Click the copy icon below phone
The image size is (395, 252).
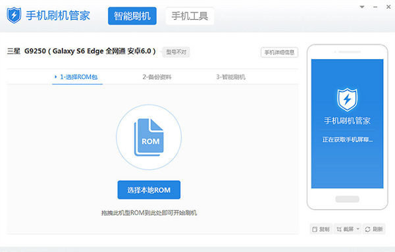pos(315,229)
